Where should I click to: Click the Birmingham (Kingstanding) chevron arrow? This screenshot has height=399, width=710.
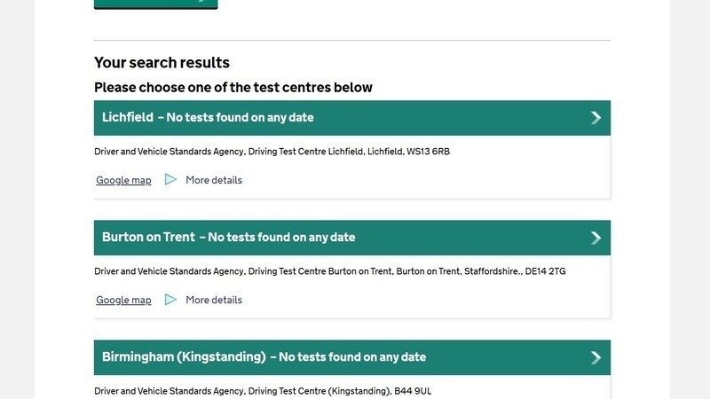[x=596, y=357]
